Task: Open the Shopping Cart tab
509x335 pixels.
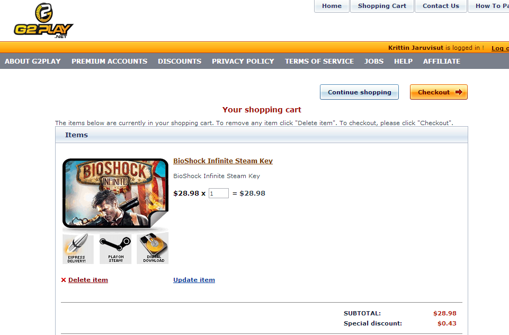Action: tap(382, 6)
